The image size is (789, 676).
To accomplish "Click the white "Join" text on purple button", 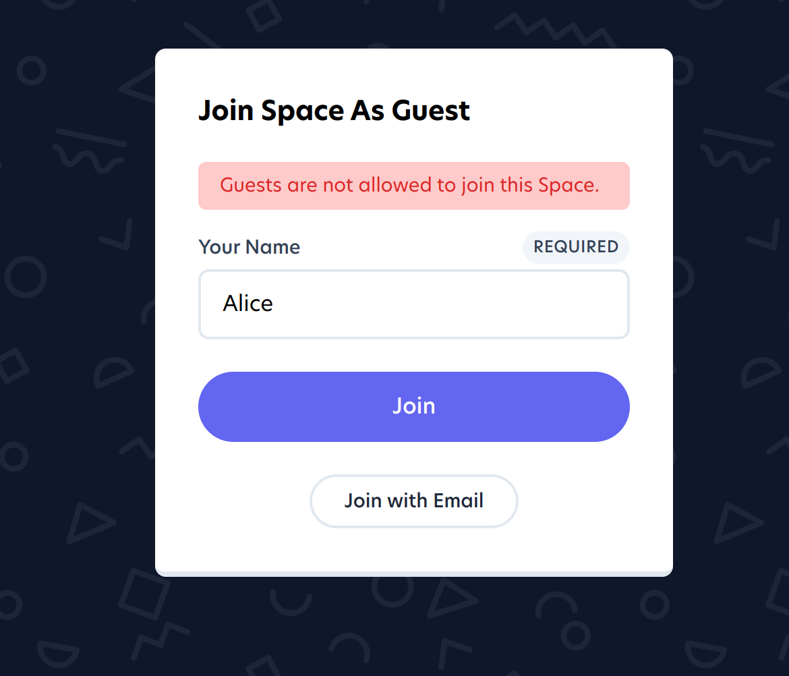I will (x=413, y=406).
